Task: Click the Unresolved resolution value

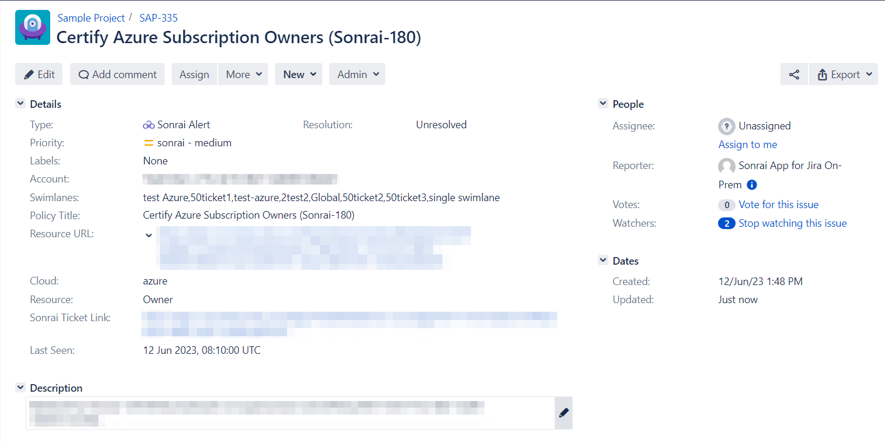Action: point(441,125)
